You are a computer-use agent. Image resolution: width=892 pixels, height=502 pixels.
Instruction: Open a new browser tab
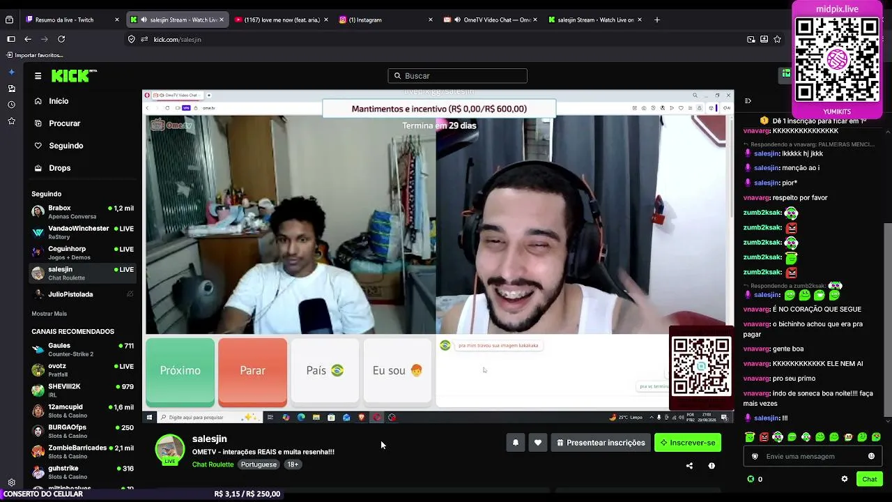coord(656,20)
